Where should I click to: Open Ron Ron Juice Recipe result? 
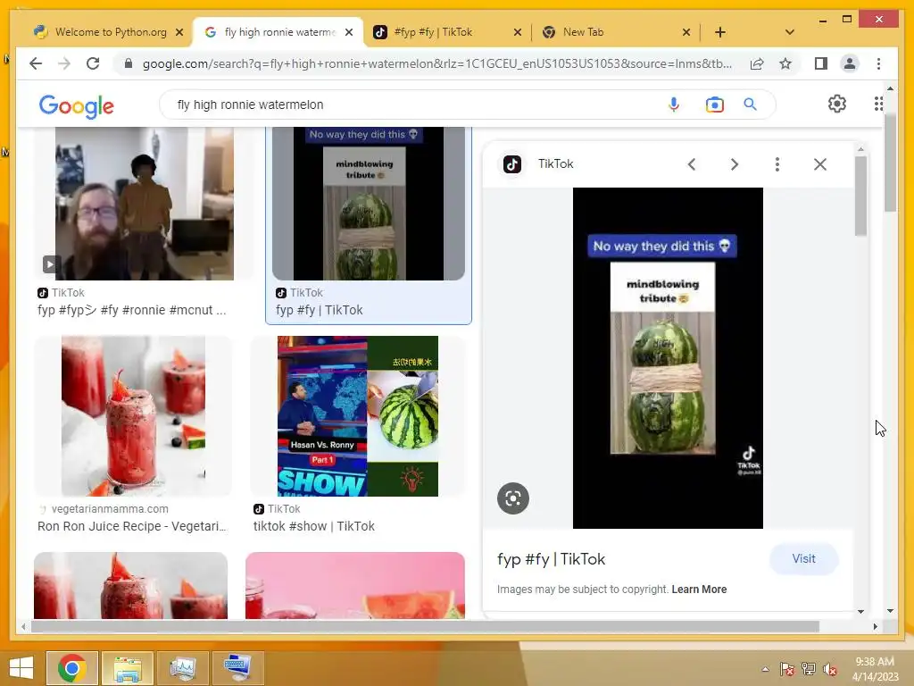(x=132, y=526)
